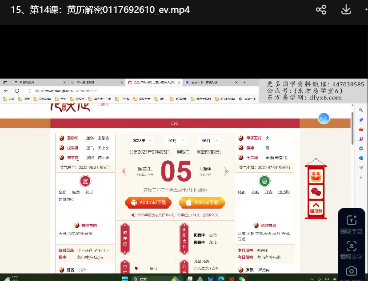The width and height of the screenshot is (368, 281).
Task: Click the 提取字幕 subtitle extraction icon
Action: 351,220
